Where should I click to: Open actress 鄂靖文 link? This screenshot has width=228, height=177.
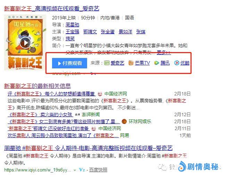click(90, 32)
